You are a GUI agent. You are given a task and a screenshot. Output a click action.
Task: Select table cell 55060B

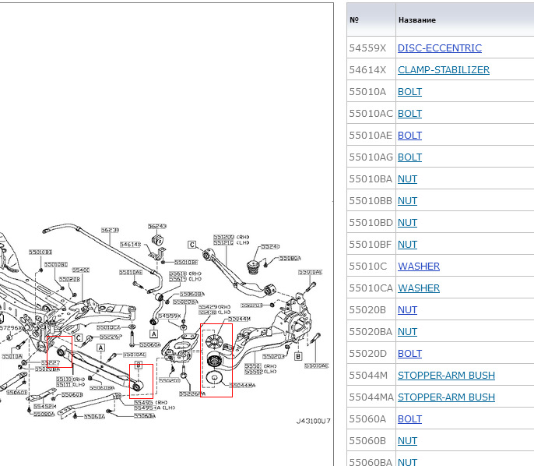pos(371,441)
